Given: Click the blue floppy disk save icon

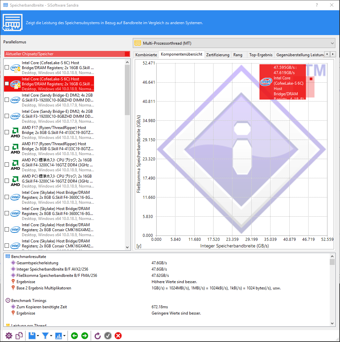Looking at the screenshot, I should pyautogui.click(x=32, y=336).
